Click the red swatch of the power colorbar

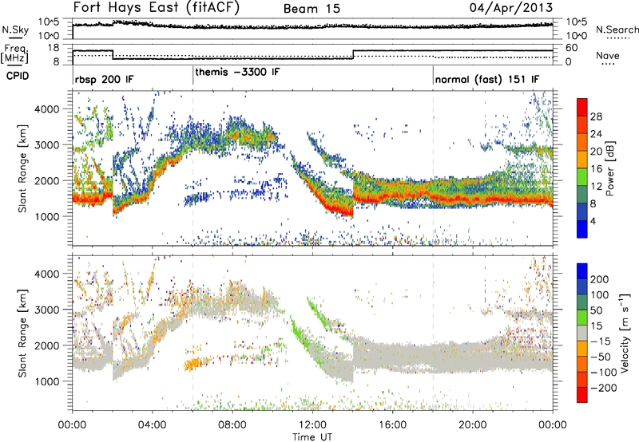(x=582, y=108)
